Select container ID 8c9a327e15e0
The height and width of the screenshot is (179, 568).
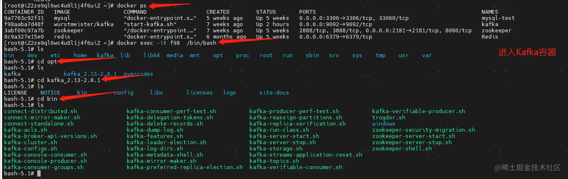tap(24, 36)
